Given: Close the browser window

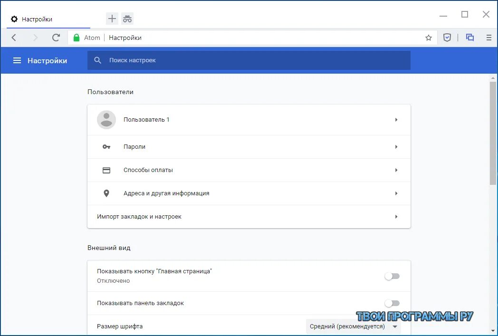Looking at the screenshot, I should coord(486,14).
